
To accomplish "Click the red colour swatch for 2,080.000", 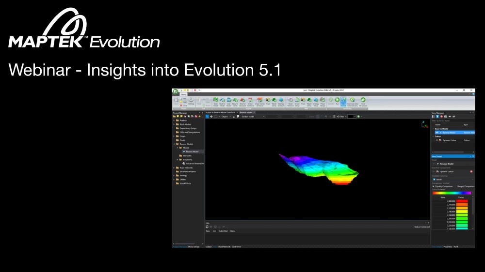I will pos(462,201).
